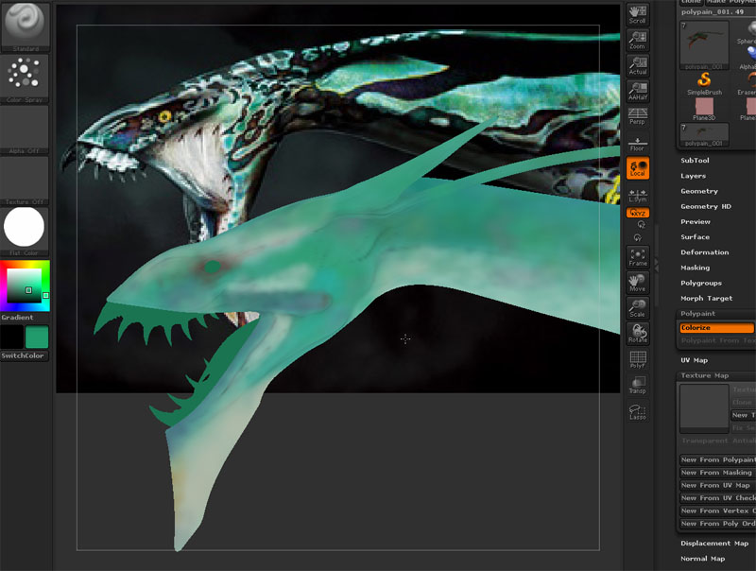Toggle the Floor grid
The width and height of the screenshot is (756, 571).
[x=637, y=144]
